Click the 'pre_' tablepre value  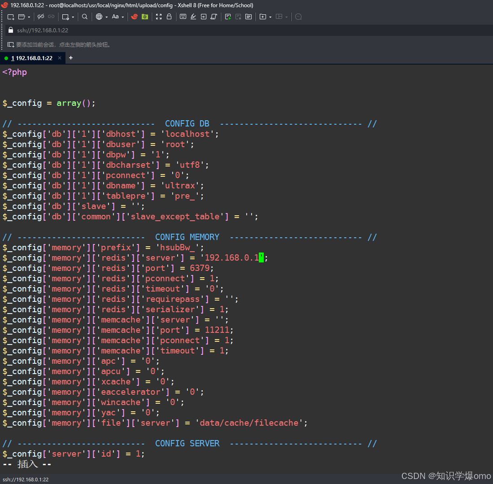point(185,196)
